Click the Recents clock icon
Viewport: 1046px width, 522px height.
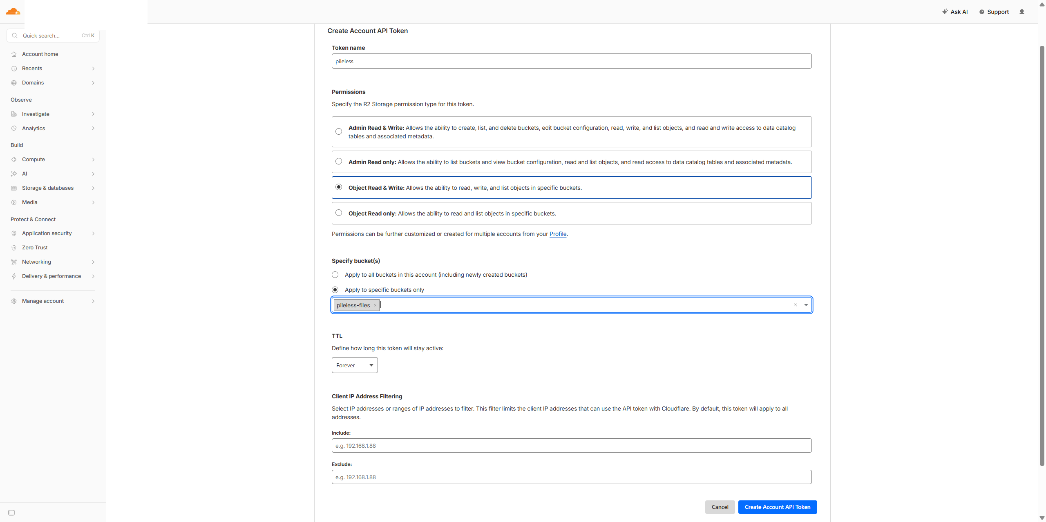pos(14,69)
